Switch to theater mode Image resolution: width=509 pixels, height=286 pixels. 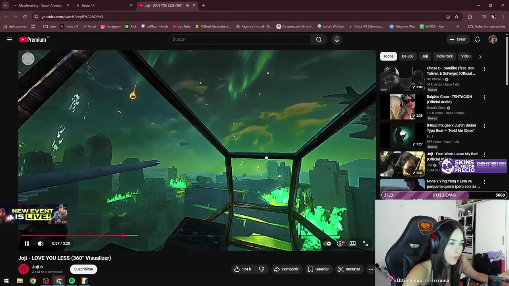[x=353, y=243]
